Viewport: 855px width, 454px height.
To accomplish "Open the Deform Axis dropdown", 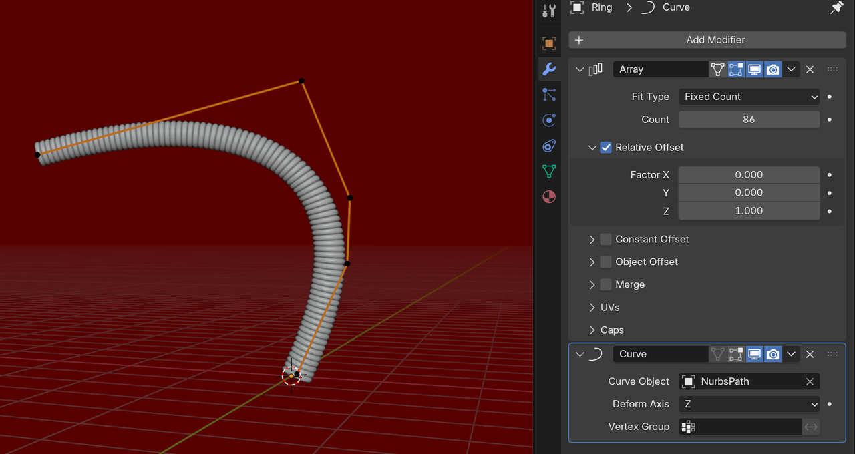I will (x=748, y=403).
